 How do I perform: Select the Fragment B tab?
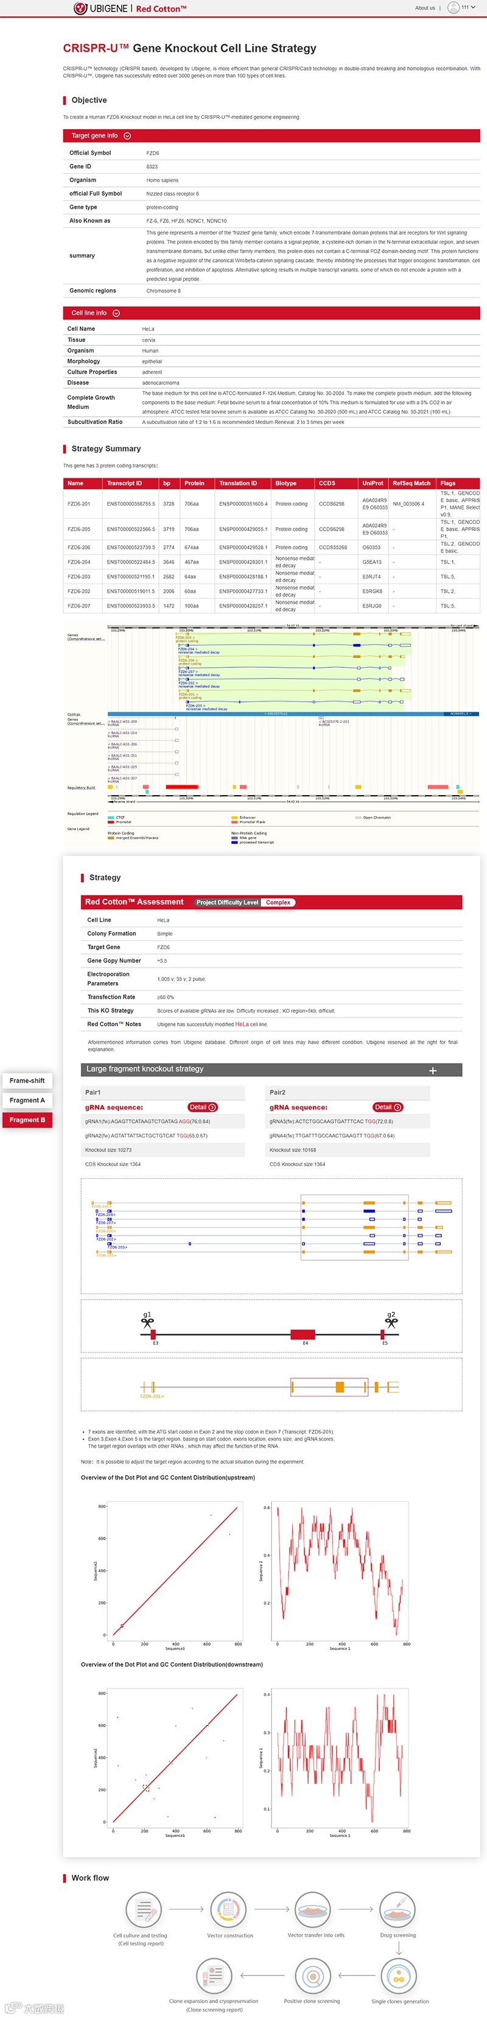27,1119
